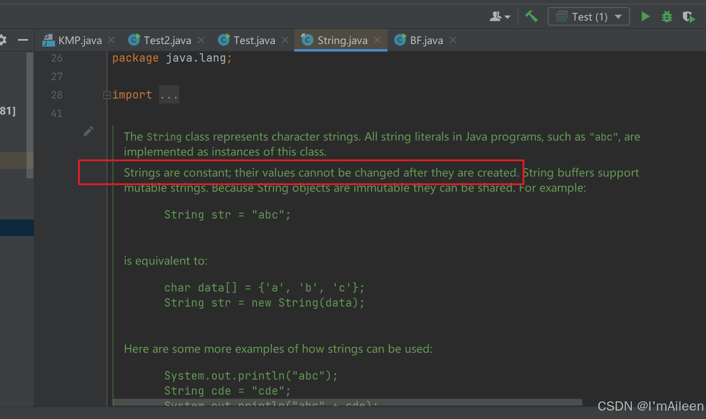Click the String str = "abc" code sample
This screenshot has height=419, width=706.
[x=227, y=215]
